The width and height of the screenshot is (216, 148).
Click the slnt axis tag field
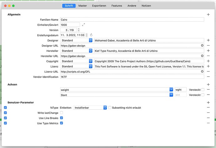coord(181,95)
